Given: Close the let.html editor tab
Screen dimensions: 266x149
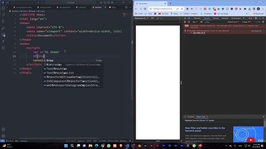Looking at the screenshot, I should tap(105, 7).
